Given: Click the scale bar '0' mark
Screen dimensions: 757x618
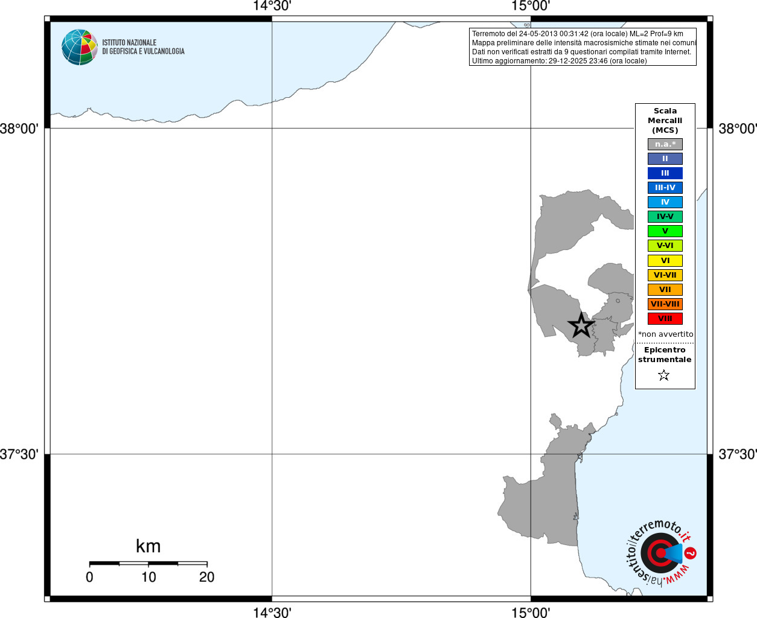Looking at the screenshot, I should pos(89,577).
